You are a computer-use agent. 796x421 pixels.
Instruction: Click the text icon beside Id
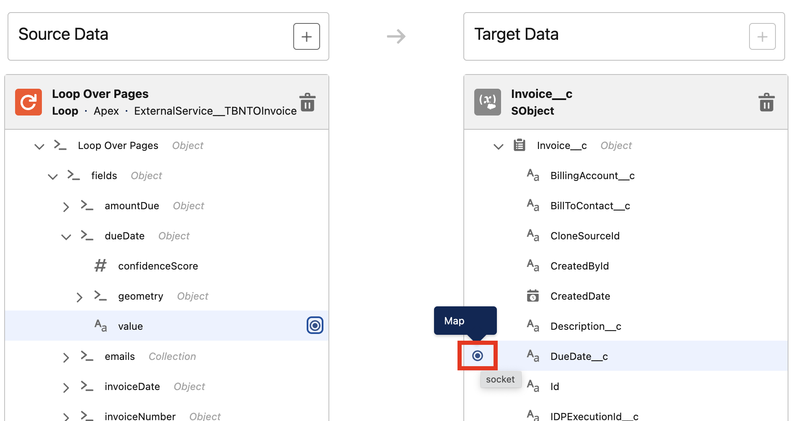(533, 386)
